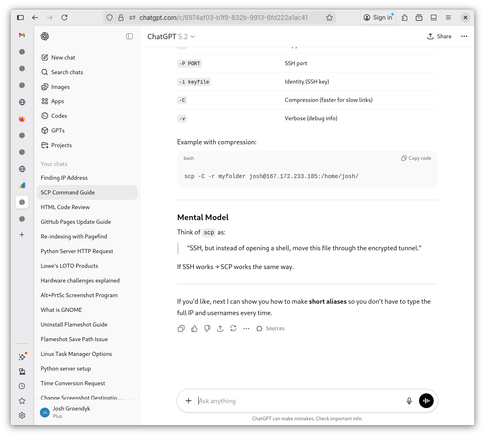Click the Gmail icon in the browser sidebar
This screenshot has height=437, width=485.
click(22, 35)
